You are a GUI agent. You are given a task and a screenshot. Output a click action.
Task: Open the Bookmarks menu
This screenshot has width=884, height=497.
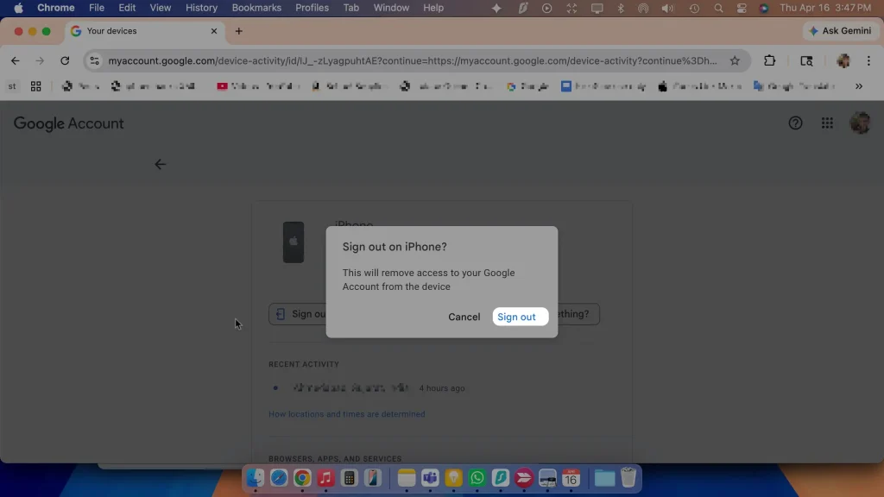[256, 8]
